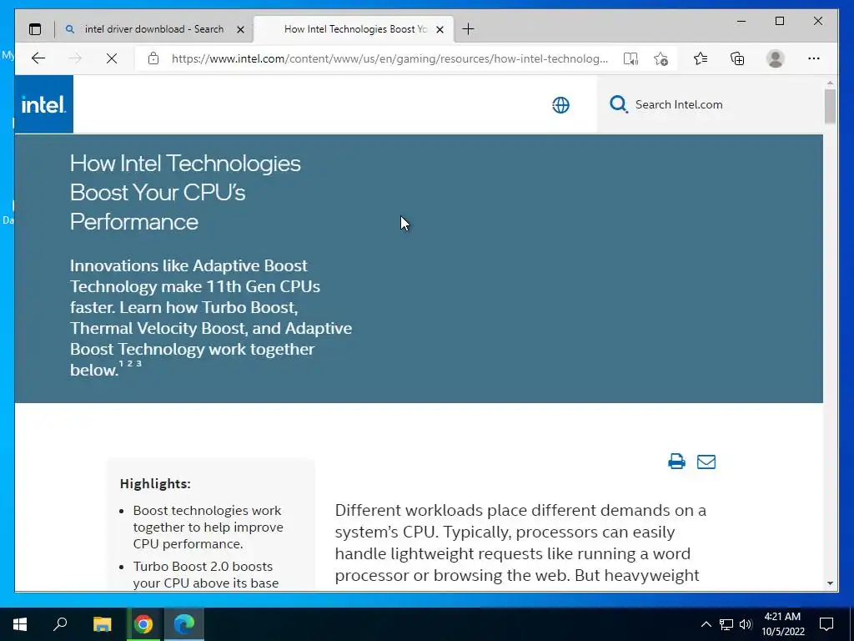Click the vertical scrollbar thumb
The image size is (854, 641).
(830, 106)
